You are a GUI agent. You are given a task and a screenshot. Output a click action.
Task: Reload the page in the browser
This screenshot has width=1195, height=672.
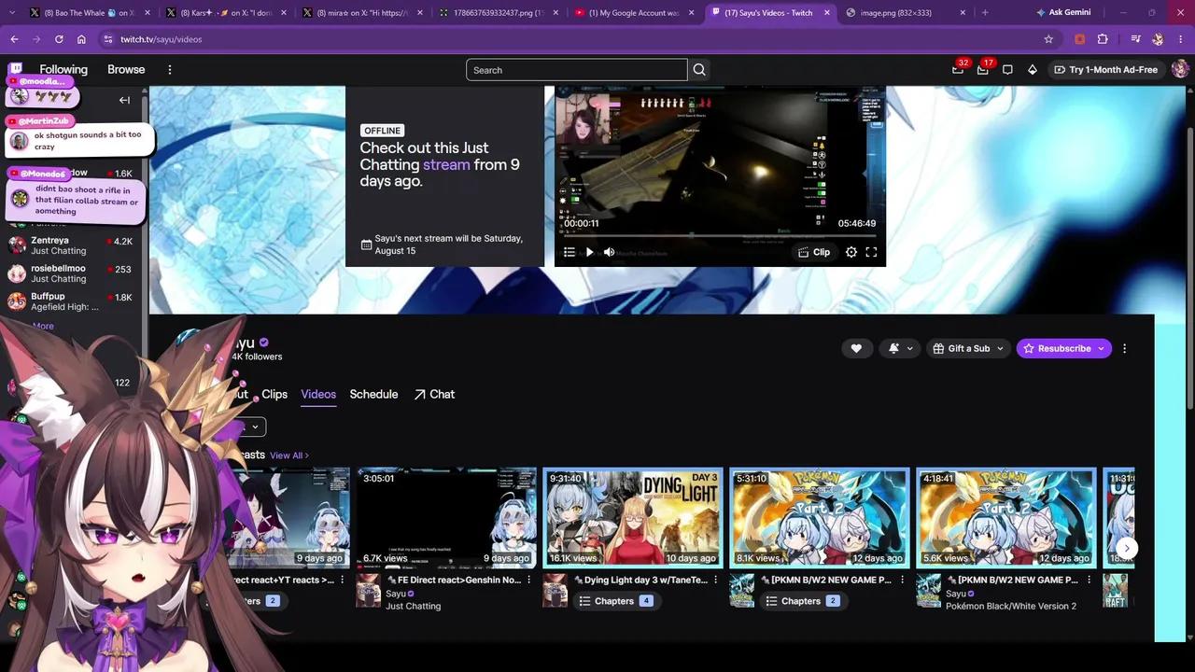[59, 39]
